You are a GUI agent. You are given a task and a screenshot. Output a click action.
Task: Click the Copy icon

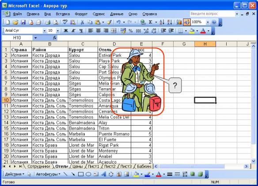(90, 22)
